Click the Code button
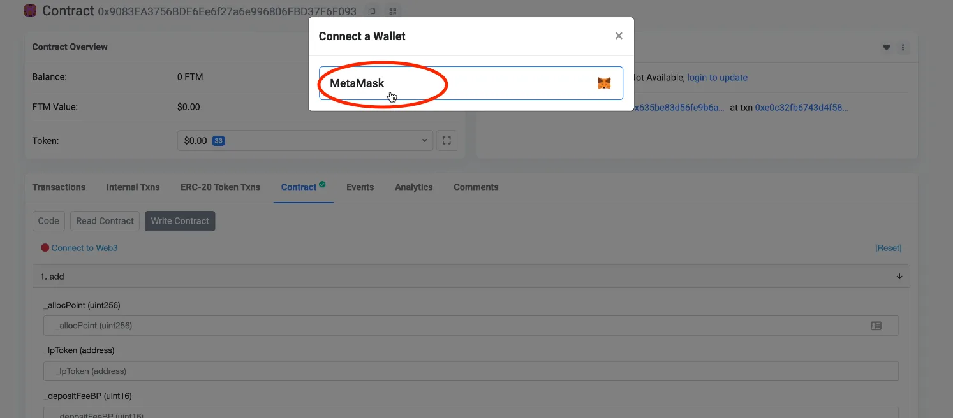 [48, 221]
